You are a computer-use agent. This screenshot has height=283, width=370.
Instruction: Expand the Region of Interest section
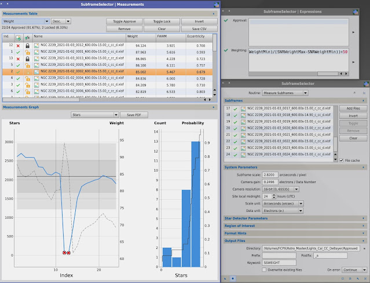(x=295, y=226)
